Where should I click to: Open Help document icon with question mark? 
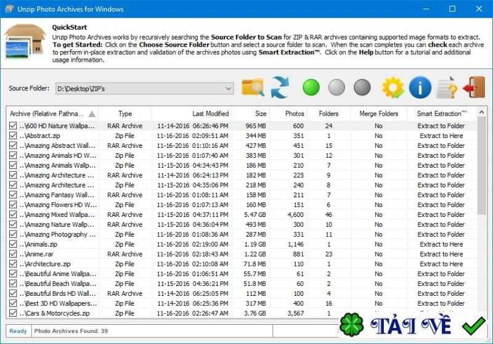[x=447, y=87]
